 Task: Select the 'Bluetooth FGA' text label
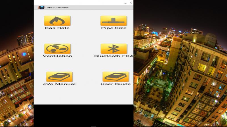pos(113,56)
